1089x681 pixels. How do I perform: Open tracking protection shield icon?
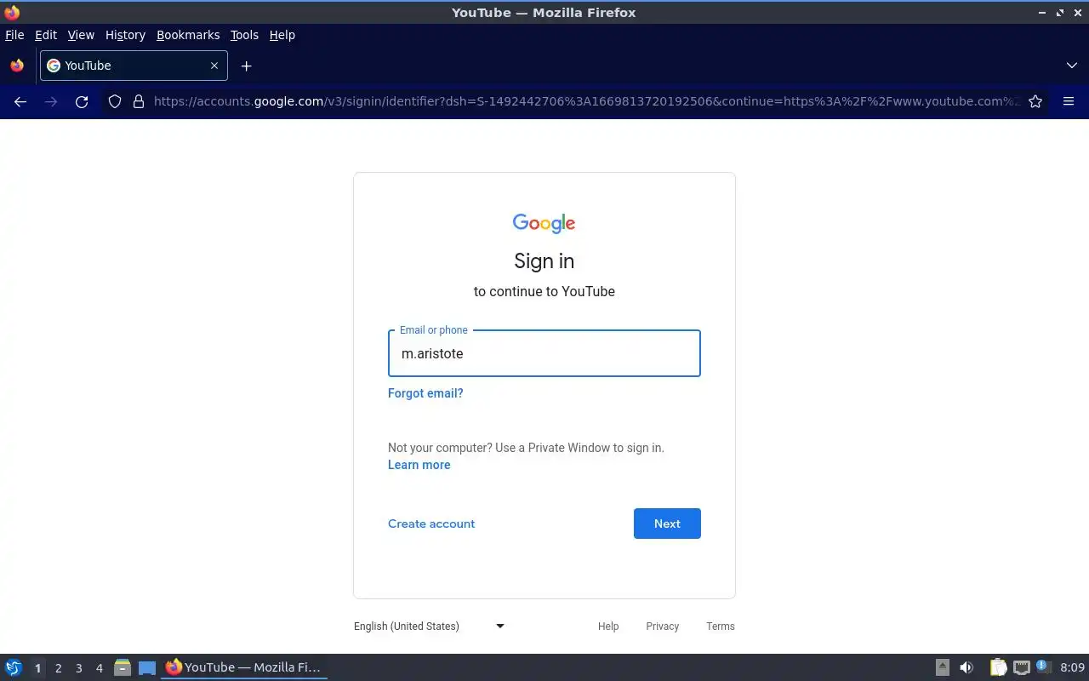tap(115, 101)
